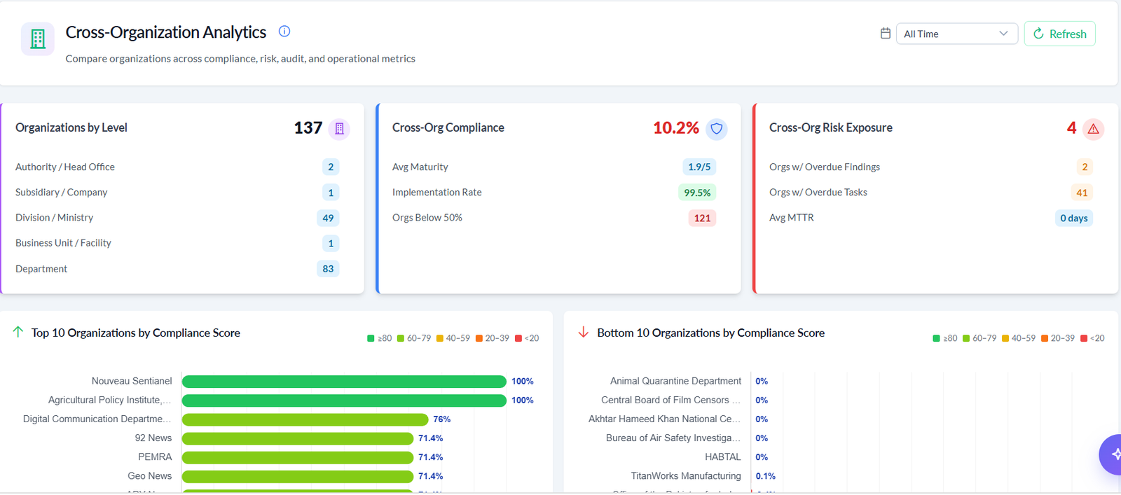1121x495 pixels.
Task: Toggle the ≥80 legend swatch in Top 10 chart
Action: [371, 338]
